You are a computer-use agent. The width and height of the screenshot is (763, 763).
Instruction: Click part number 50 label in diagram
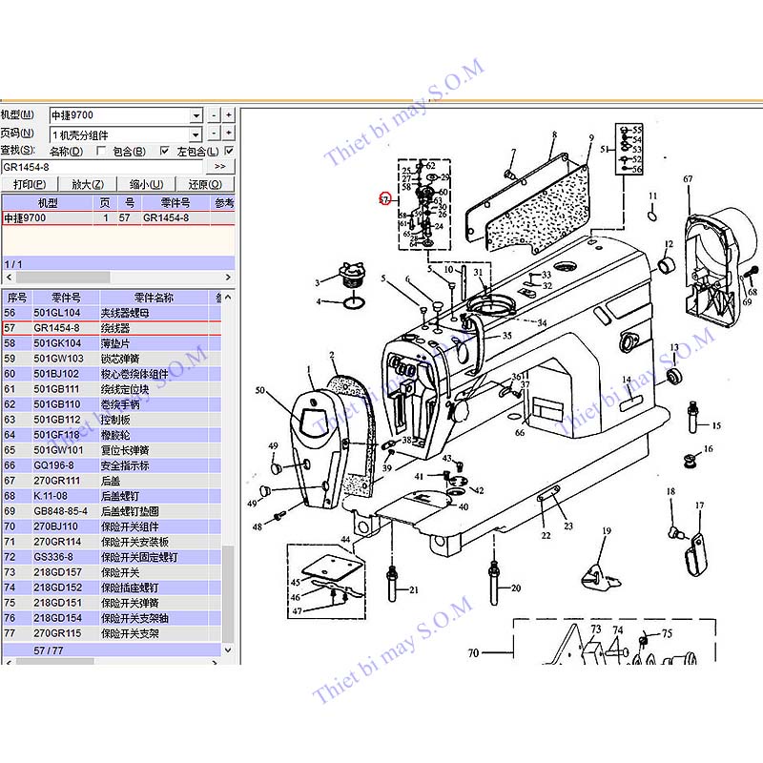[260, 390]
